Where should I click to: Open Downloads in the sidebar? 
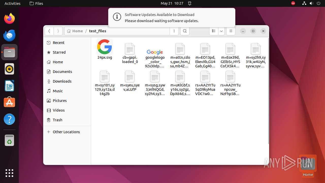(x=67, y=81)
